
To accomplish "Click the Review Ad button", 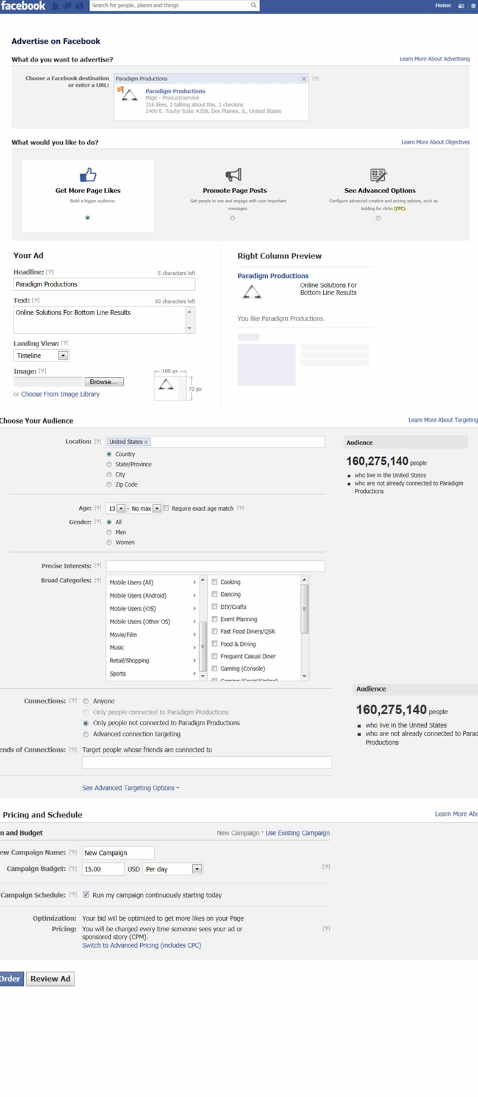I will click(50, 979).
